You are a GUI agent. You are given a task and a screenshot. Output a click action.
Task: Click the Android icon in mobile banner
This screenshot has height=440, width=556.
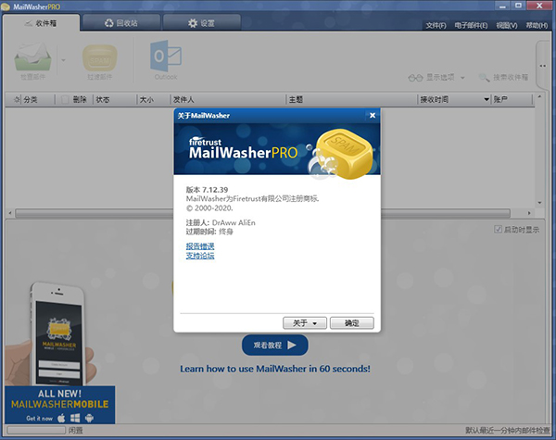89,419
